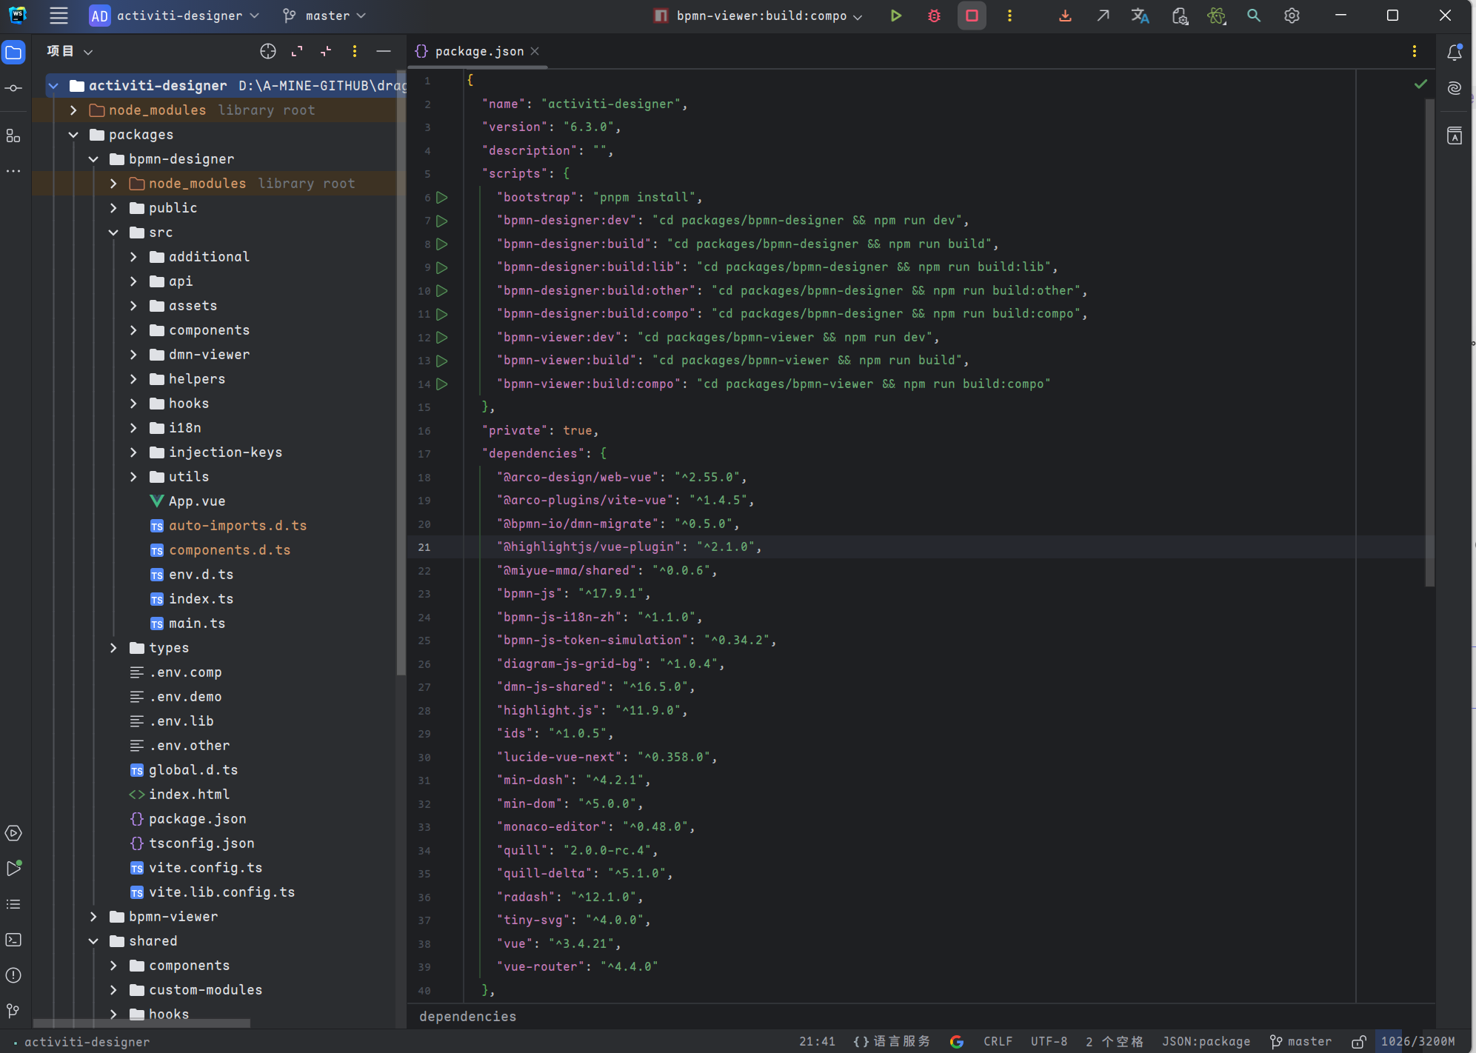Open App.vue file in project tree
This screenshot has height=1053, width=1476.
[196, 501]
